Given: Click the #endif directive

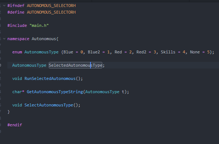Looking at the screenshot, I should click(15, 125).
